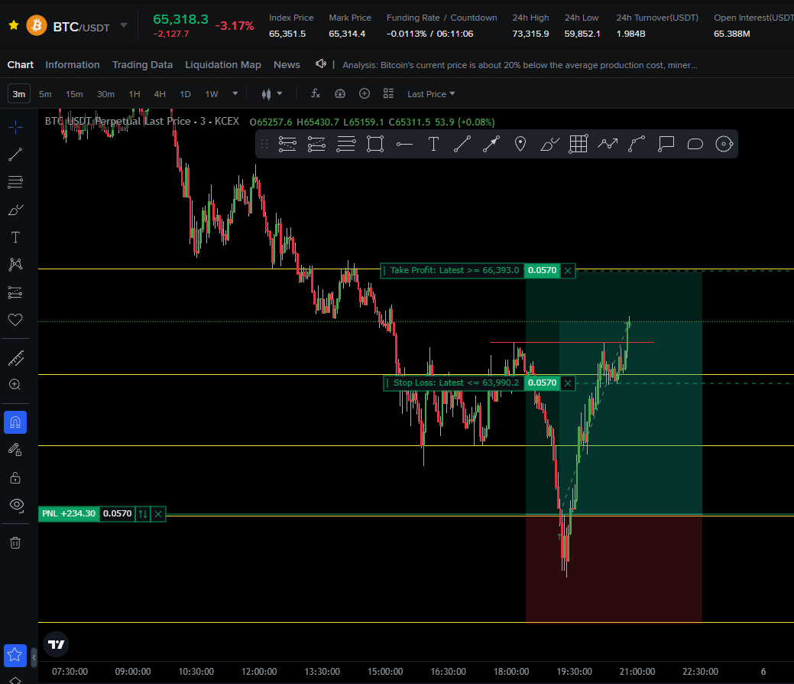This screenshot has width=794, height=684.
Task: Choose text T tool in floating toolbar
Action: click(x=433, y=144)
